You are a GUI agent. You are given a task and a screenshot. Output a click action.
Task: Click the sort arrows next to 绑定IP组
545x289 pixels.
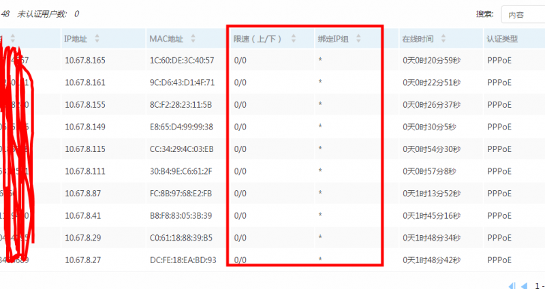pyautogui.click(x=358, y=39)
